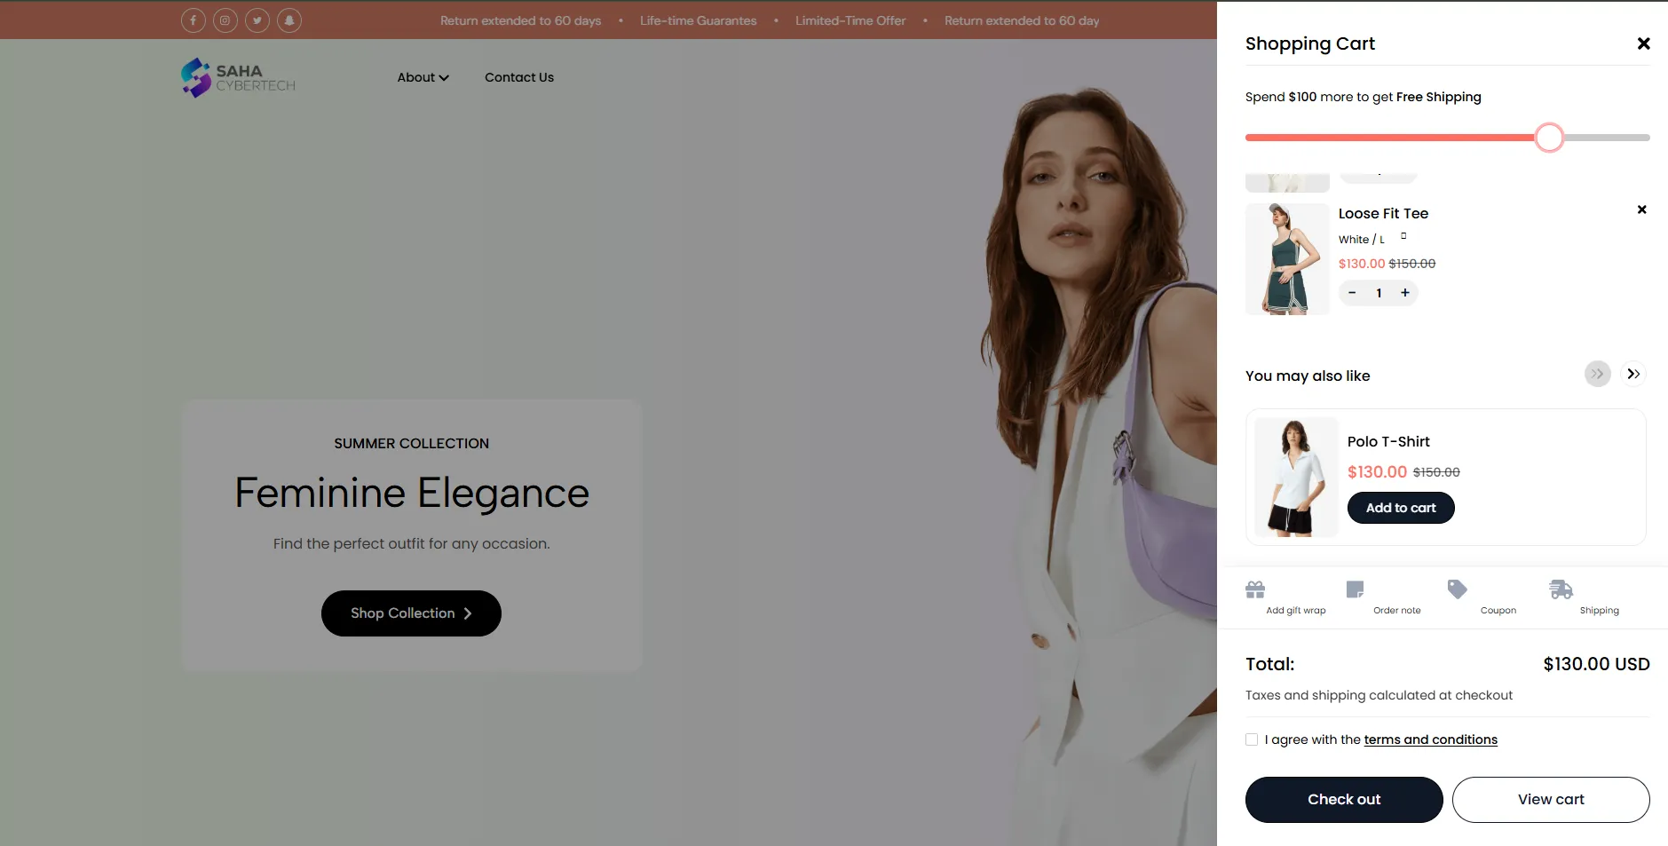Click the edit icon on Loose Fit Tee variant
The width and height of the screenshot is (1668, 846).
pos(1403,236)
